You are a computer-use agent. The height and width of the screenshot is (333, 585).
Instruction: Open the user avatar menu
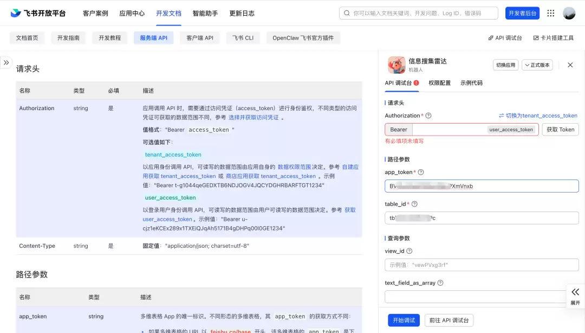click(569, 13)
